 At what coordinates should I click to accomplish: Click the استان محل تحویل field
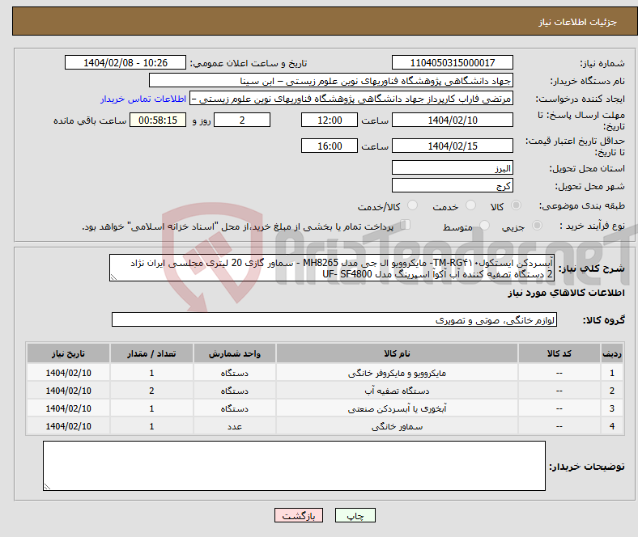click(452, 168)
